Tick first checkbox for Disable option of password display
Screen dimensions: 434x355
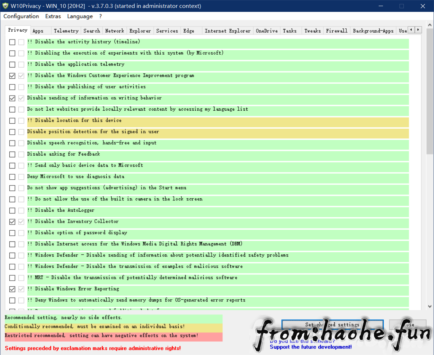12,233
